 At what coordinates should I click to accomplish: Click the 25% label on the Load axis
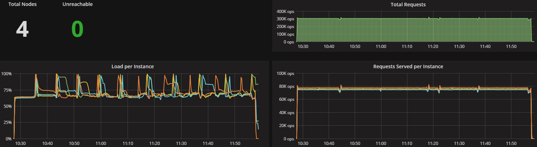point(7,122)
